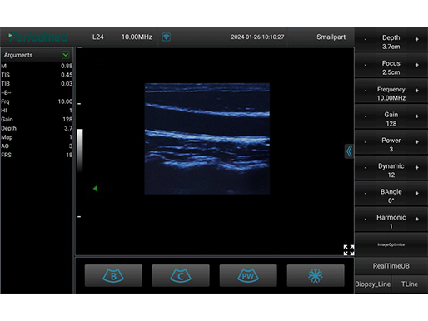Freeze the image with snowflake icon
428x321 pixels.
point(316,275)
